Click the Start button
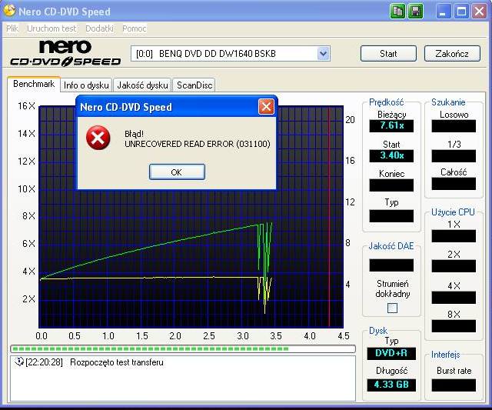This screenshot has width=492, height=410. tap(388, 54)
